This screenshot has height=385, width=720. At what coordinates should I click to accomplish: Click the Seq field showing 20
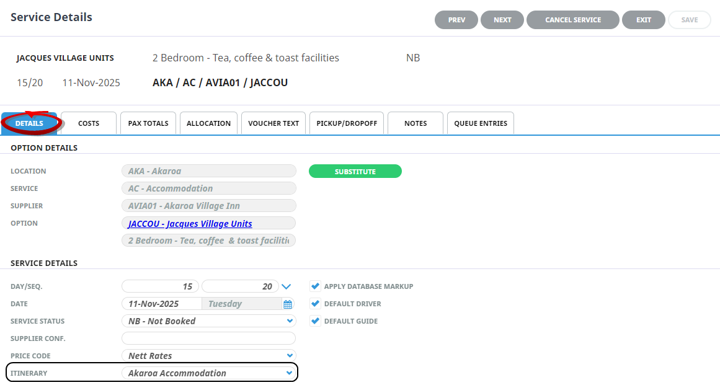tap(240, 286)
